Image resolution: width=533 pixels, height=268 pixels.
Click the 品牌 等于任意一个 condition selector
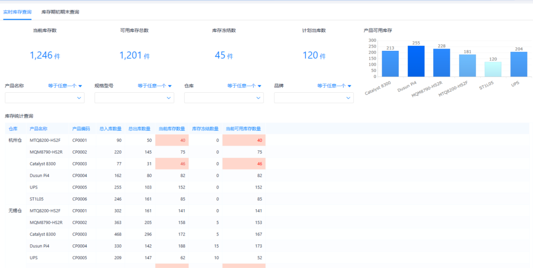[334, 86]
